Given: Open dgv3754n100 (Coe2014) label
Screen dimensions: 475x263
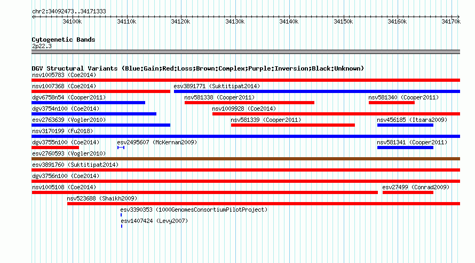Looking at the screenshot, I should point(66,109).
